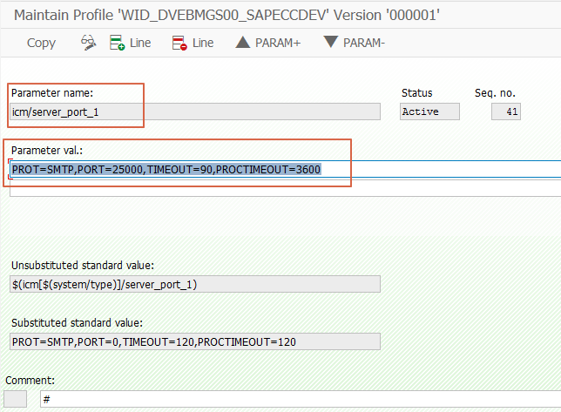Click the PARAM- down triangle icon

[x=331, y=42]
